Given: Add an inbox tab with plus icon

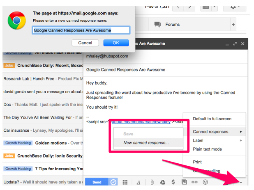Looking at the screenshot, I should 233,25.
